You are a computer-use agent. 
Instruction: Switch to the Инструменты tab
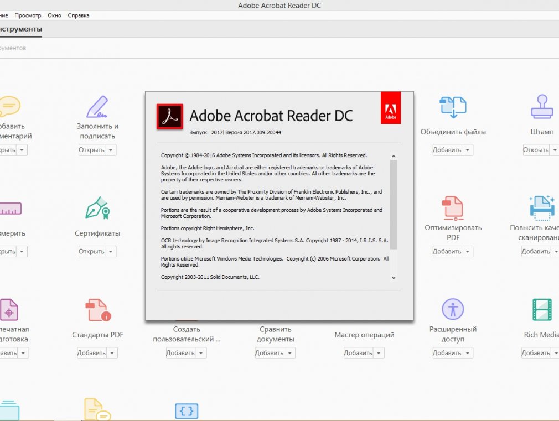(20, 29)
